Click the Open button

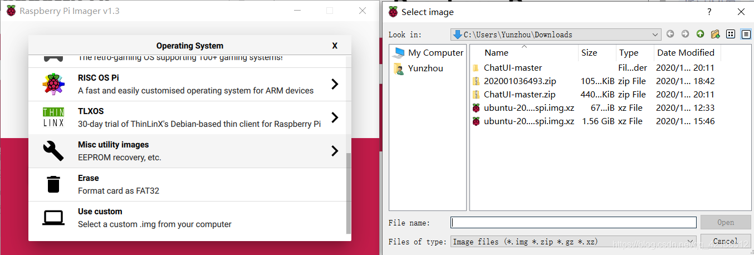click(726, 222)
